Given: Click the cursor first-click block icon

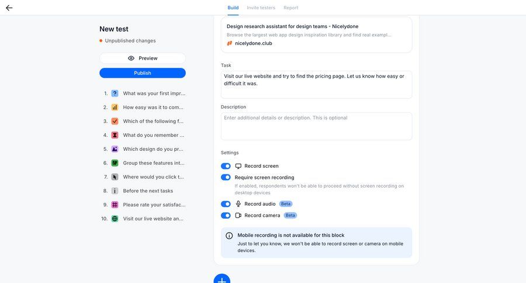Looking at the screenshot, I should point(115,177).
